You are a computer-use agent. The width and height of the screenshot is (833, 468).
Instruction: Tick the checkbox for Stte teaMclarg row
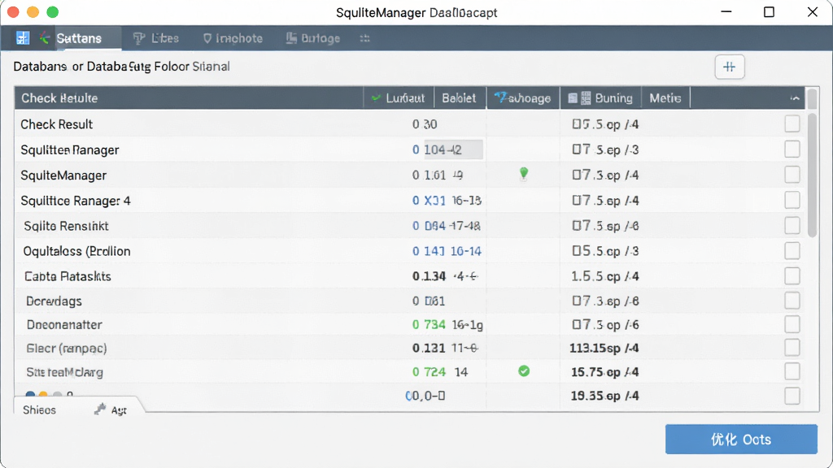(x=792, y=371)
